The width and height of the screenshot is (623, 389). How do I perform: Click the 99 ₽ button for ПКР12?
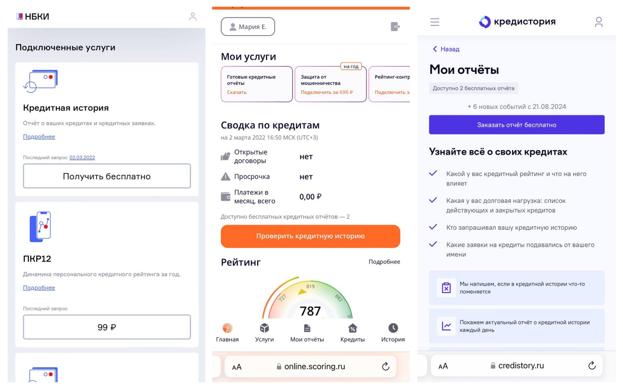coord(107,327)
